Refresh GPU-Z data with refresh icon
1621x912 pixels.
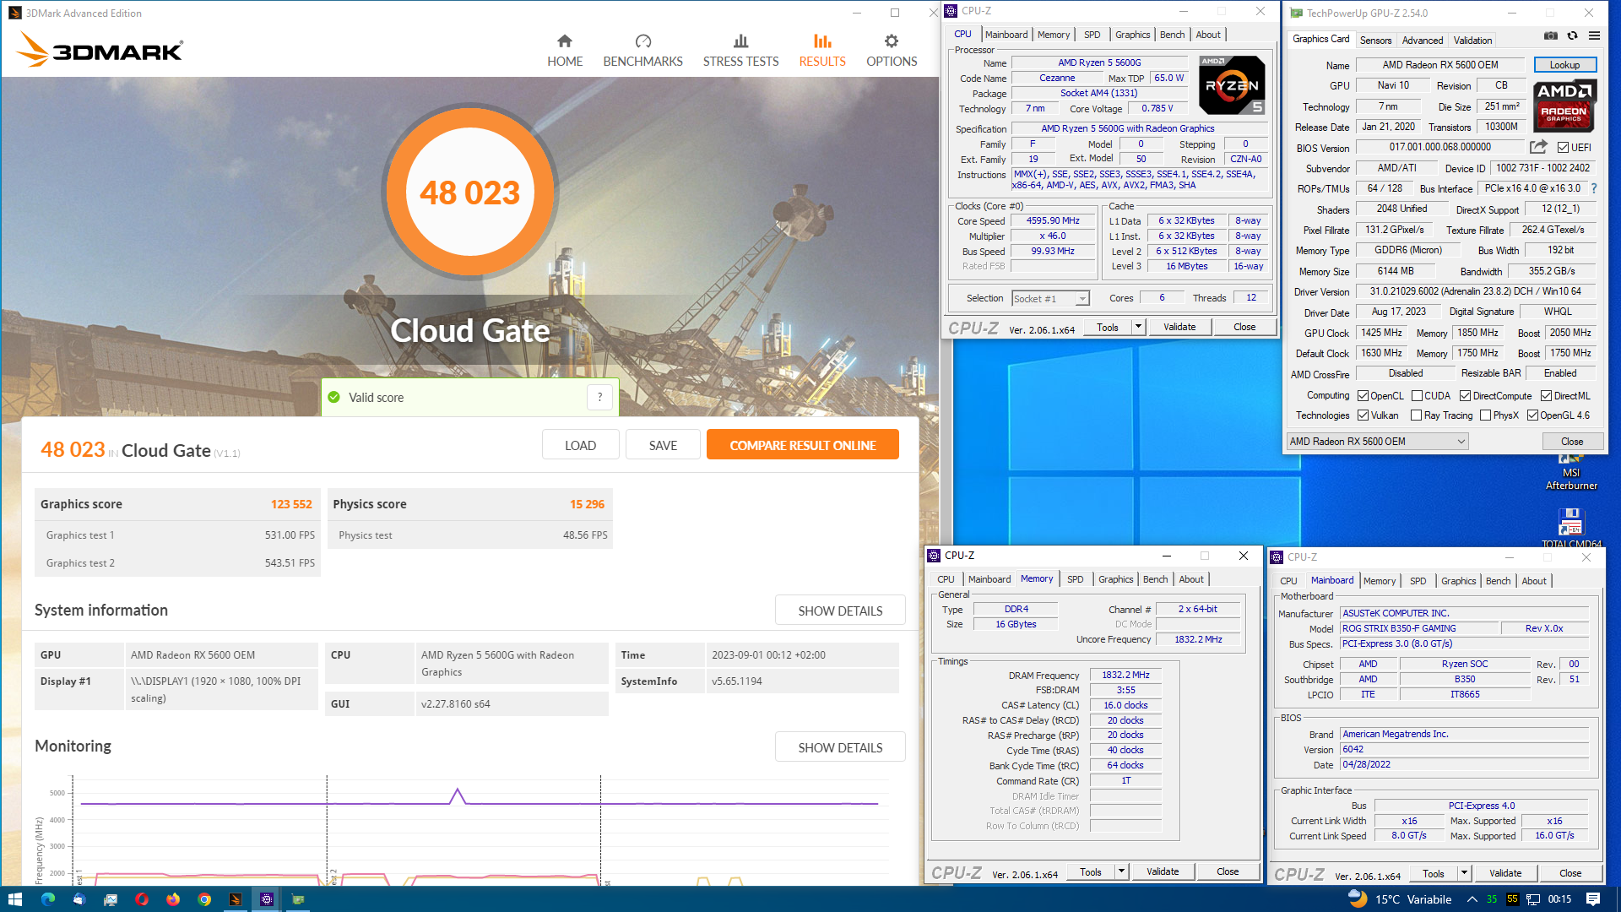pyautogui.click(x=1572, y=35)
